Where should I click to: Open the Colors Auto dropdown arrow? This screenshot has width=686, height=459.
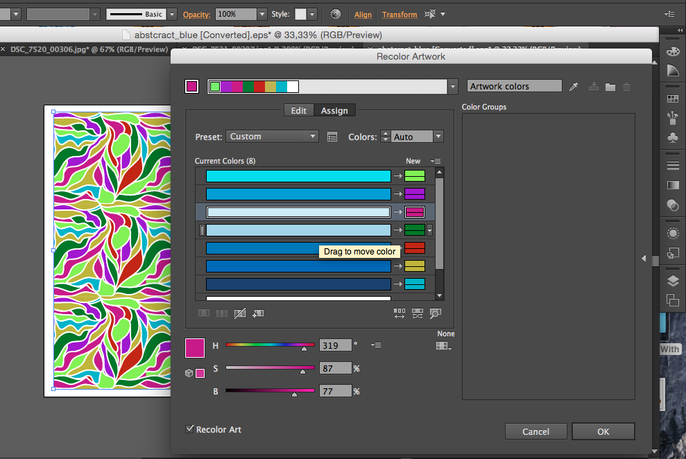pyautogui.click(x=438, y=137)
